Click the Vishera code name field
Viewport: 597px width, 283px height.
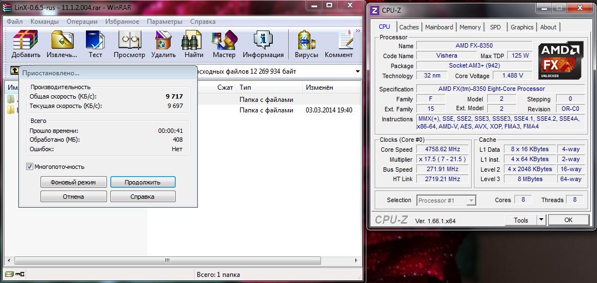click(x=446, y=55)
